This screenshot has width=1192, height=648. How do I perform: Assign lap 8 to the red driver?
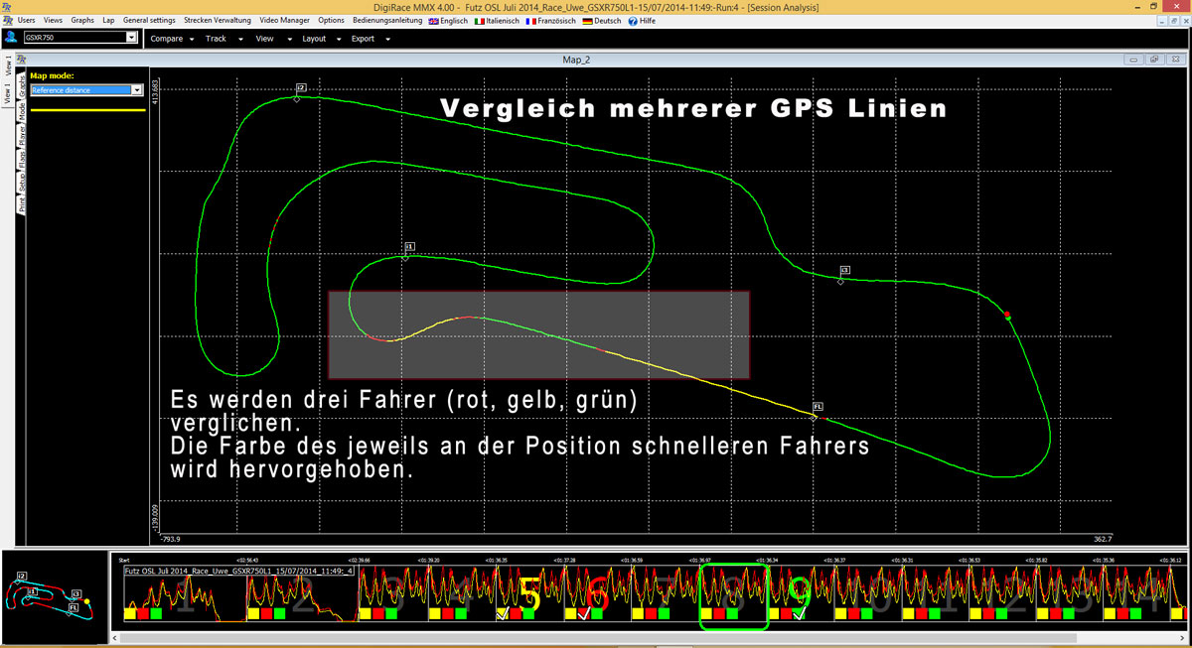pos(719,614)
